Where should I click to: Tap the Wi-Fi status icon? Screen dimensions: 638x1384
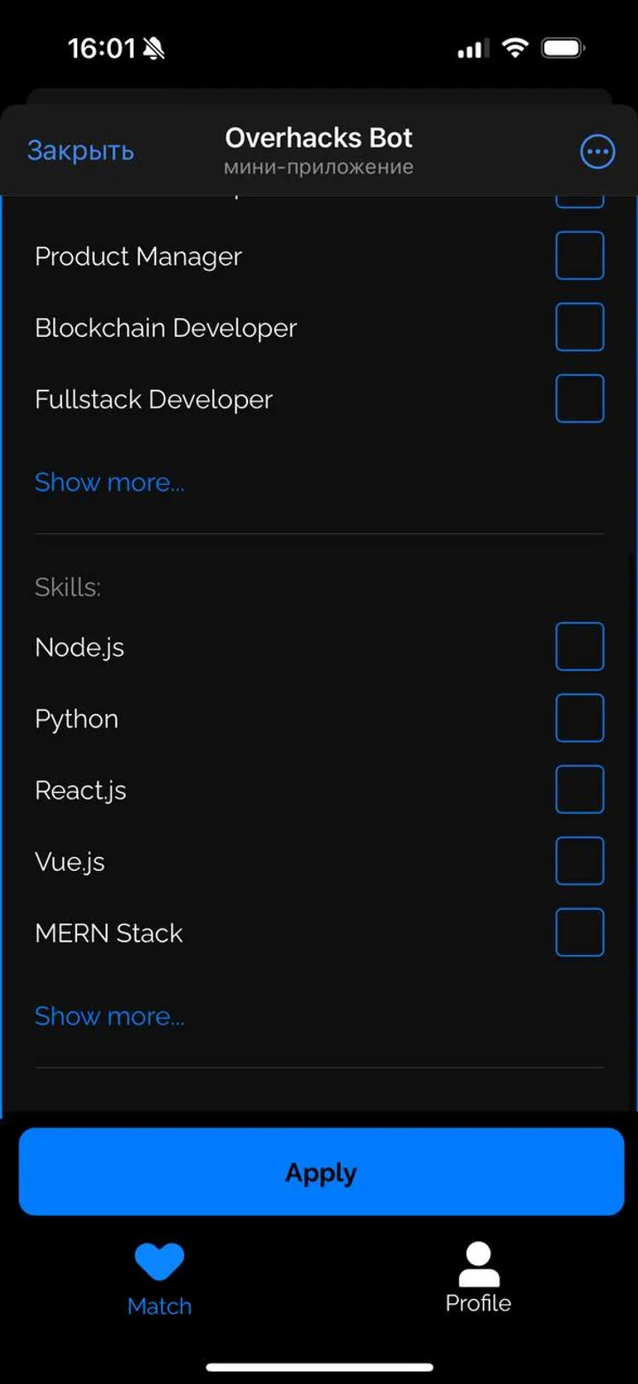(x=515, y=48)
